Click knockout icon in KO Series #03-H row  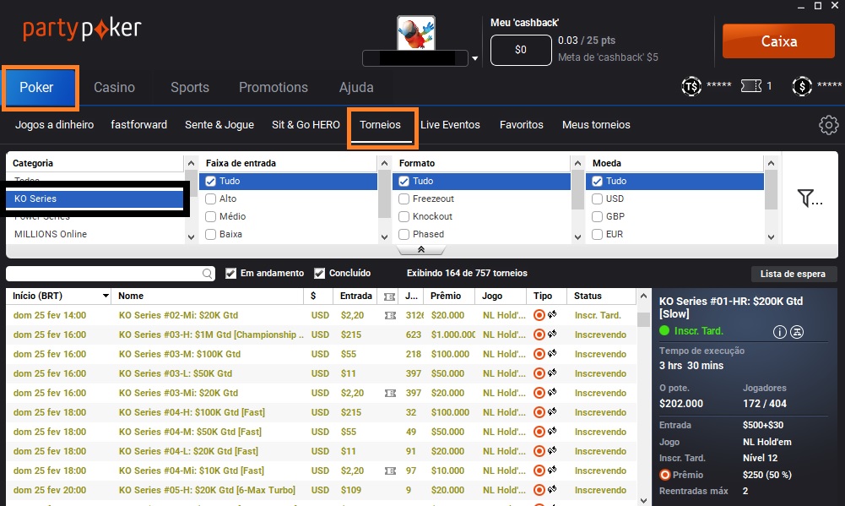click(x=539, y=335)
